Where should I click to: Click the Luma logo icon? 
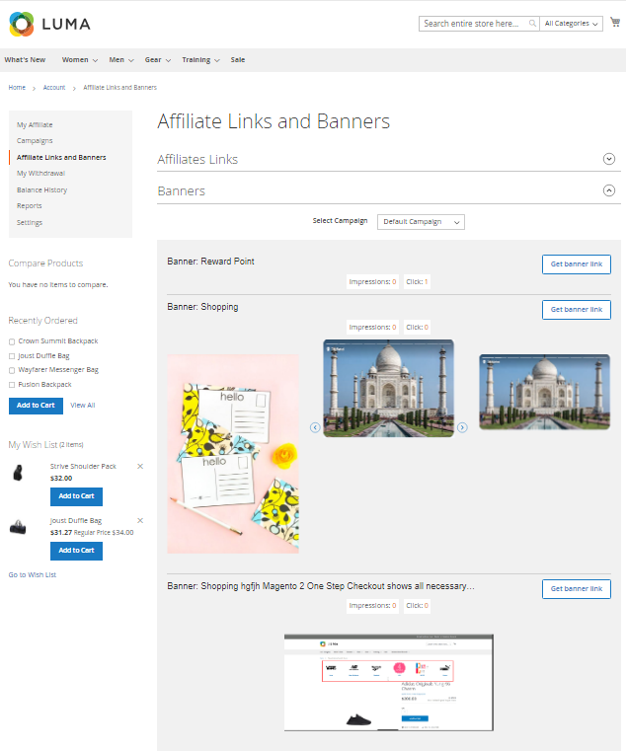pos(21,24)
